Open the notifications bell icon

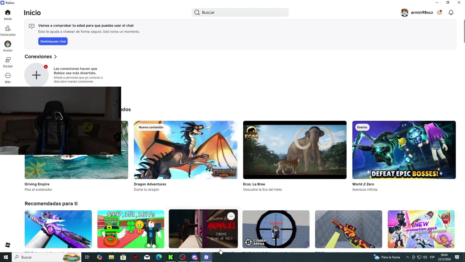(x=451, y=12)
